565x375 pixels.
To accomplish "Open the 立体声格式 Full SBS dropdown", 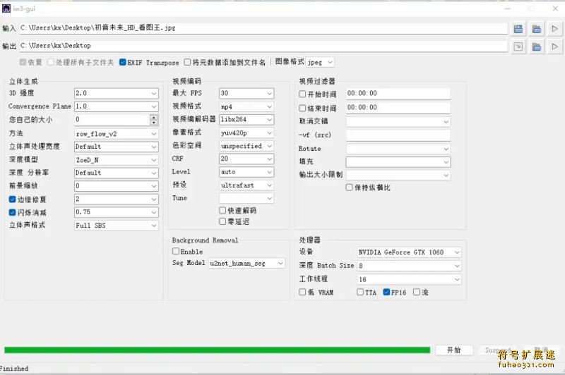I will (116, 226).
